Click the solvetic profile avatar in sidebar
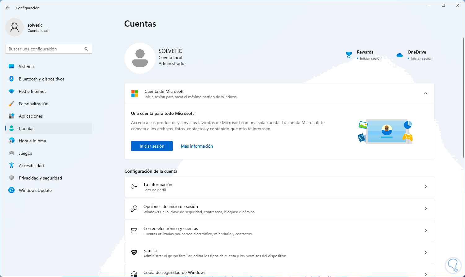Viewport: 465px width, 277px height. coord(15,27)
